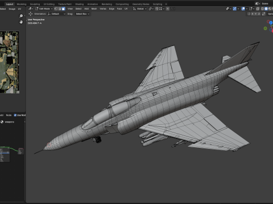Open the Sculpting workspace tab
Image resolution: width=273 pixels, height=204 pixels.
coord(35,4)
